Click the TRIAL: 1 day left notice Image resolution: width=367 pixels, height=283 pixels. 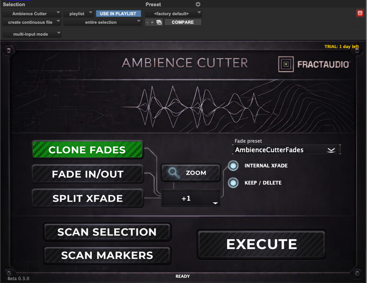tap(341, 47)
